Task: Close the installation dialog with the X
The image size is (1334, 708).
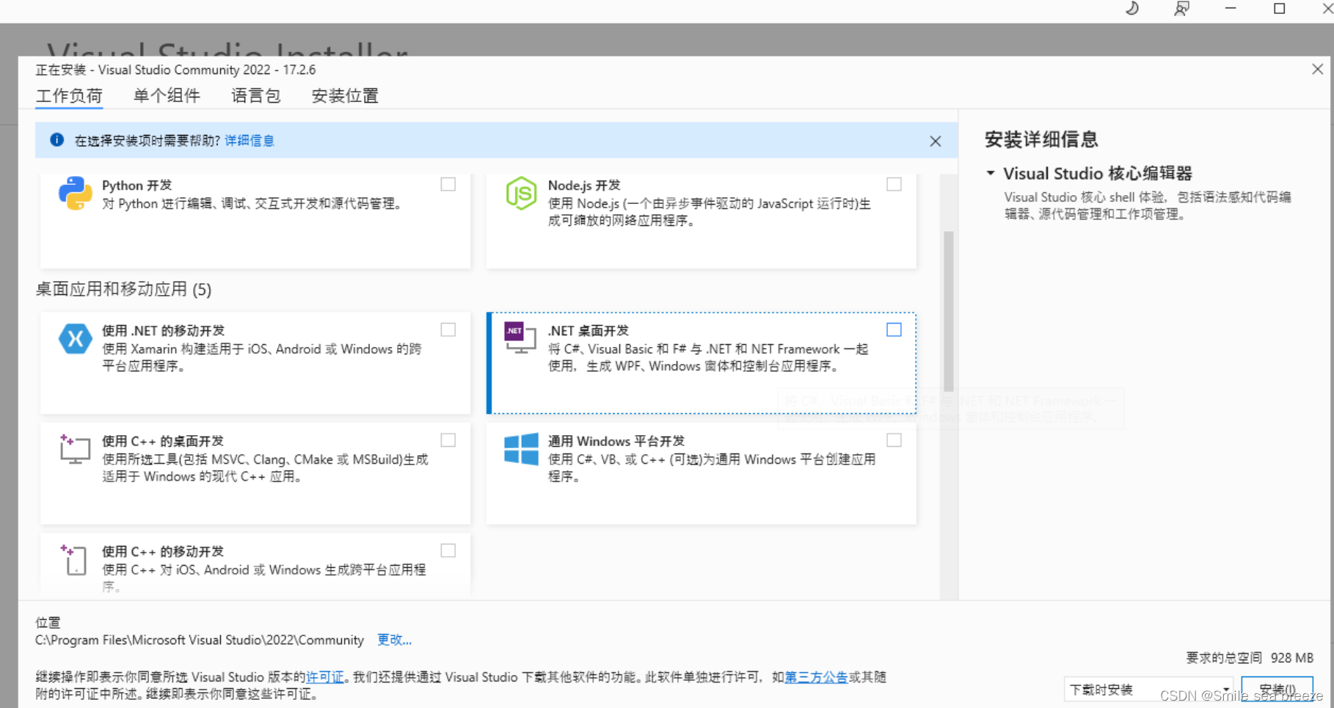Action: pyautogui.click(x=1317, y=69)
